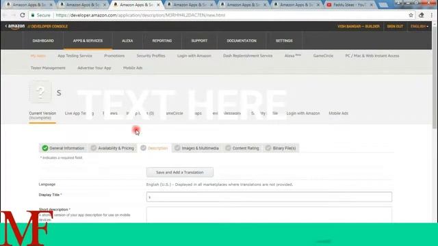Open Tester Management
Viewport: 438px width, 246px height.
(x=48, y=68)
